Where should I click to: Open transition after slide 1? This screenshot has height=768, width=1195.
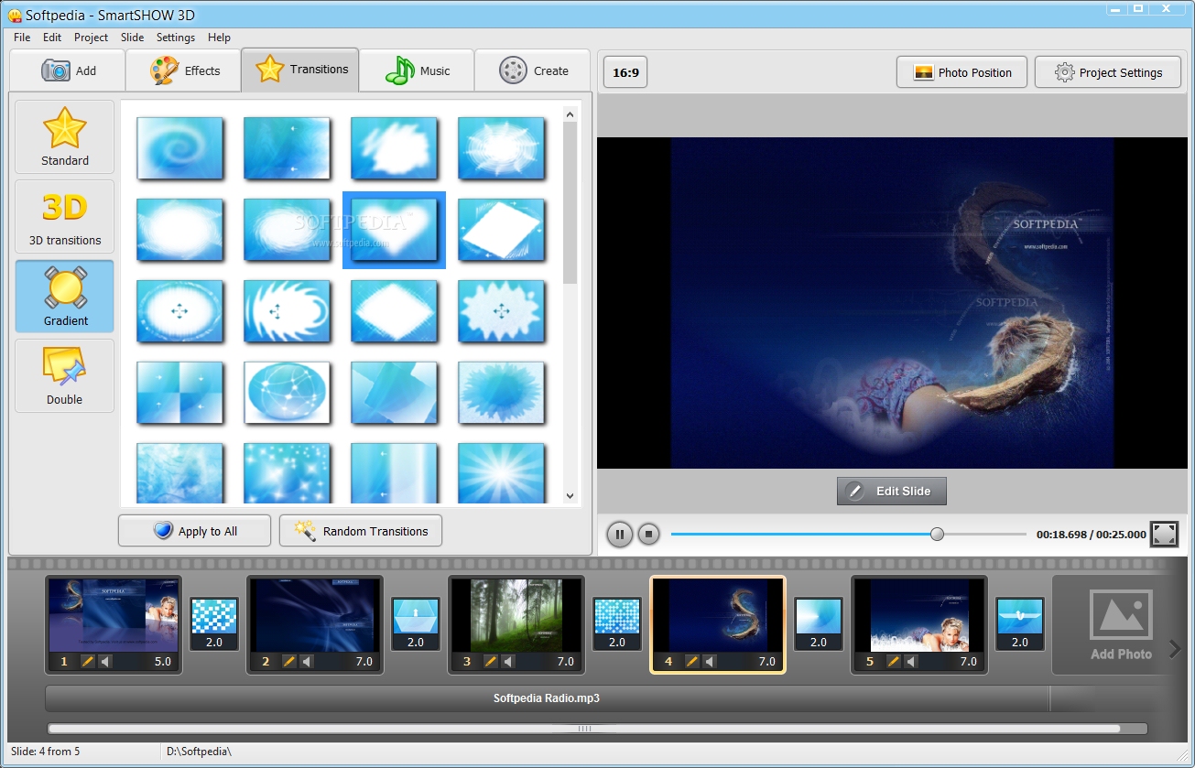(214, 624)
